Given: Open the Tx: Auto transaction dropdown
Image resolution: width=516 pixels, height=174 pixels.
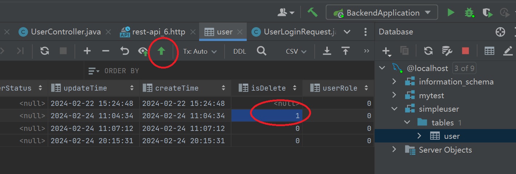Looking at the screenshot, I should tap(199, 51).
